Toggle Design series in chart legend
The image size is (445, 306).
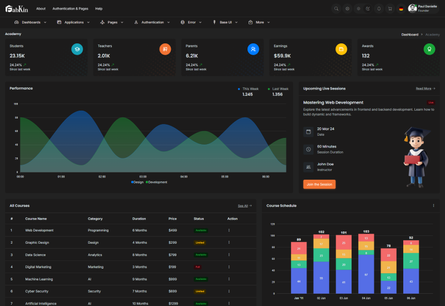coord(137,182)
